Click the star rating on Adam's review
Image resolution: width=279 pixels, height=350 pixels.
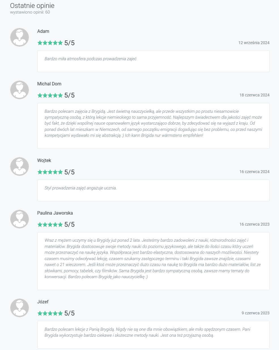(50, 43)
